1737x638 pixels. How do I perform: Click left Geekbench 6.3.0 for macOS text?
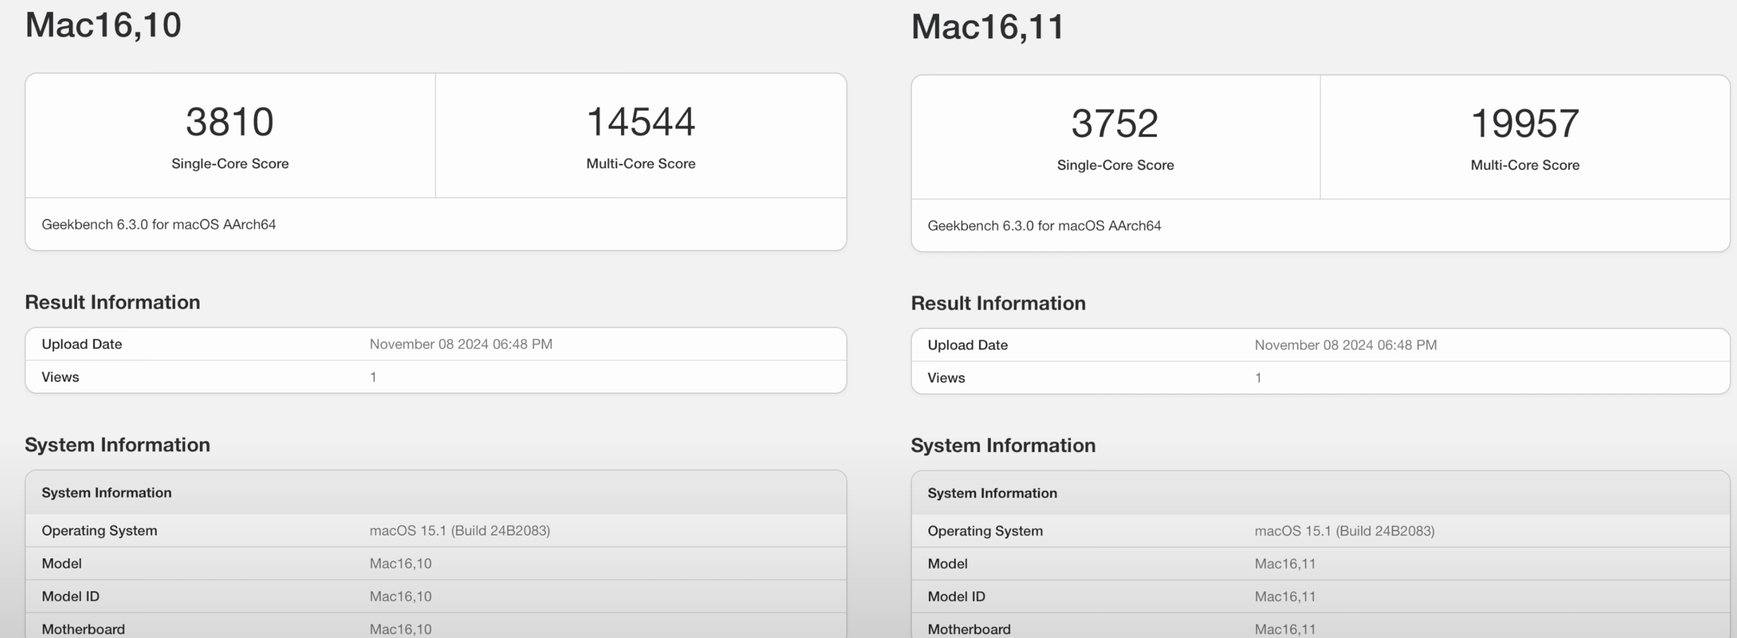pyautogui.click(x=159, y=224)
